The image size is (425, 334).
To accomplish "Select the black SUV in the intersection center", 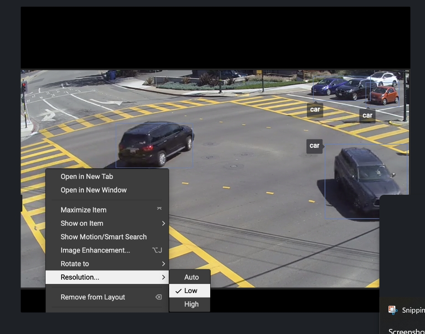I will pyautogui.click(x=155, y=143).
